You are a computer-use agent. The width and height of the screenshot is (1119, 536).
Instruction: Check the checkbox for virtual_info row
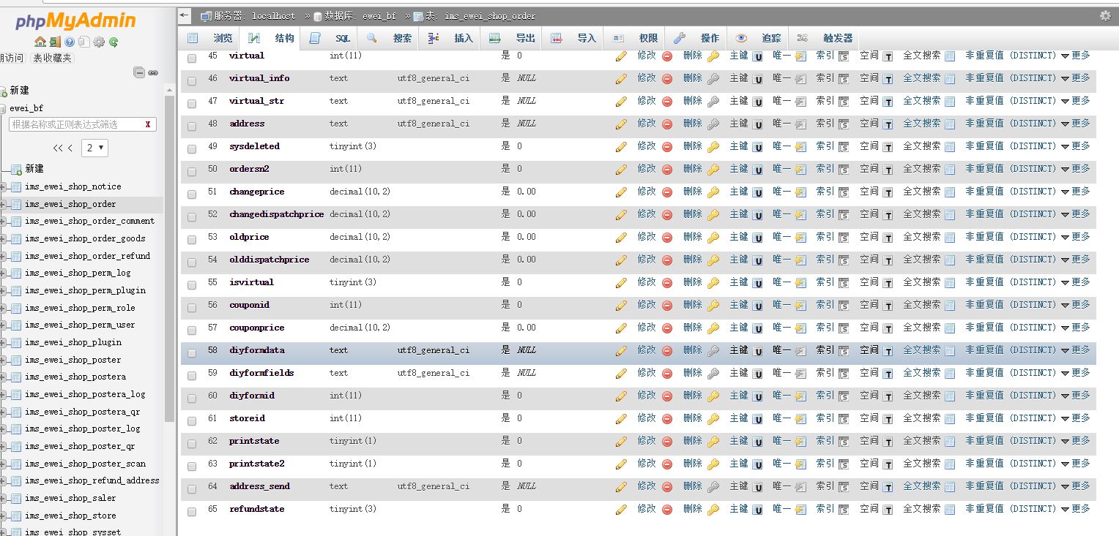192,80
